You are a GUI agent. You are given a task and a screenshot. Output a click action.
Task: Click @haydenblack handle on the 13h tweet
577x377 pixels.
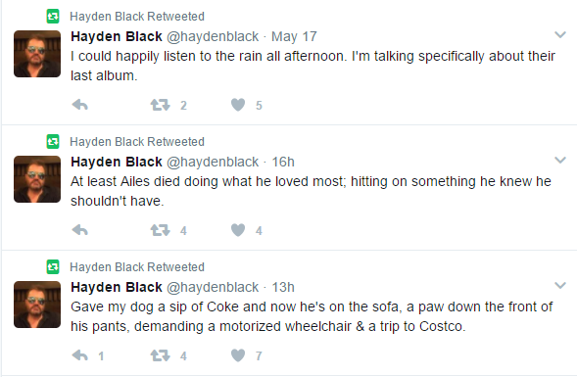coord(213,287)
